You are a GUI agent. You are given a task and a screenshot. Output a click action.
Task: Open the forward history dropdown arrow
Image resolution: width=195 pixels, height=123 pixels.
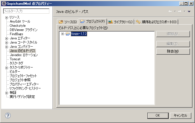pyautogui.click(x=185, y=11)
